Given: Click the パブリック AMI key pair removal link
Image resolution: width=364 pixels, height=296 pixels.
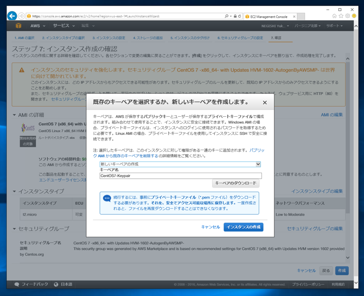Looking at the screenshot, I should (179, 153).
